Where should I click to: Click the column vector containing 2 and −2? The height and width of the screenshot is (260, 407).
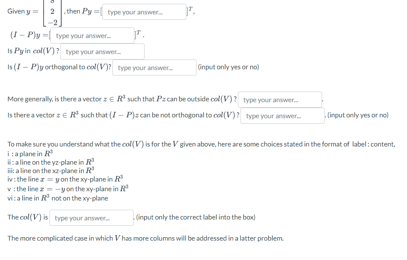pyautogui.click(x=52, y=11)
